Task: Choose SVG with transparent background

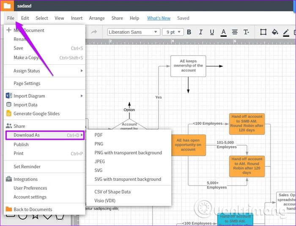Action: pyautogui.click(x=129, y=179)
